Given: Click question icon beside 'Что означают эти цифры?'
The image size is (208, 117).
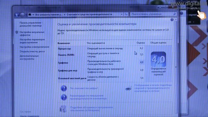Looking at the screenshot, I should click(64, 88).
